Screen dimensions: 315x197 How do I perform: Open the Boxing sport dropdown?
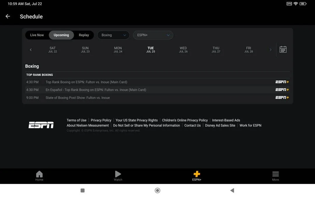(113, 35)
